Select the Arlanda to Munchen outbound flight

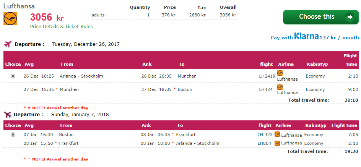tap(13, 76)
